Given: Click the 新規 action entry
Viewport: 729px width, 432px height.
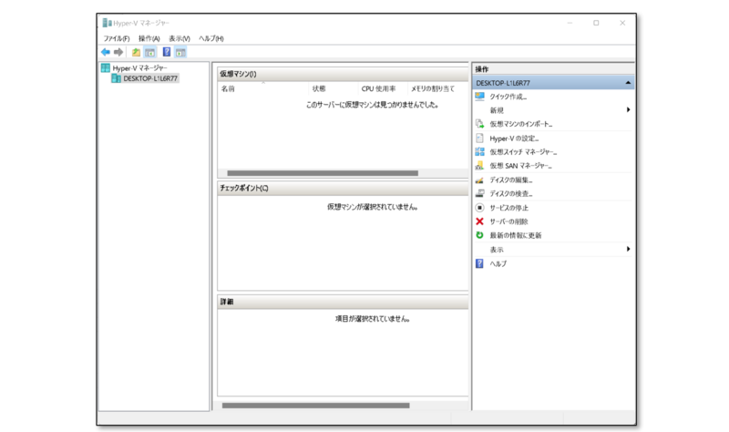Looking at the screenshot, I should pyautogui.click(x=497, y=110).
